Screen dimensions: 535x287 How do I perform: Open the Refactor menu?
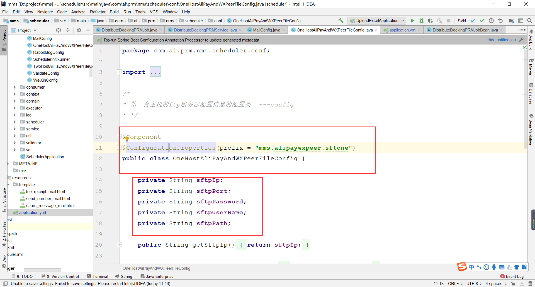pos(98,12)
